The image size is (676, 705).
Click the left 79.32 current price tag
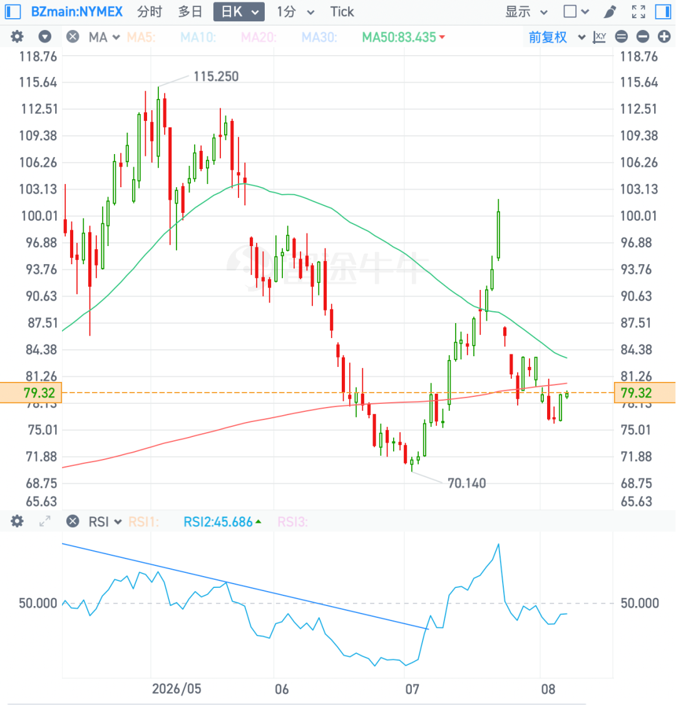click(31, 393)
